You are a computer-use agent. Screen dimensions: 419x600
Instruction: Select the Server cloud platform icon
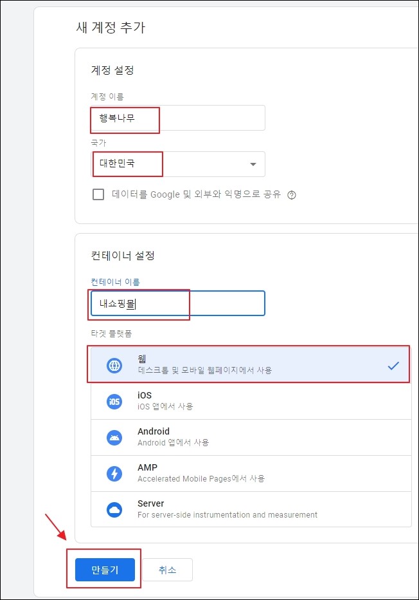(x=114, y=509)
